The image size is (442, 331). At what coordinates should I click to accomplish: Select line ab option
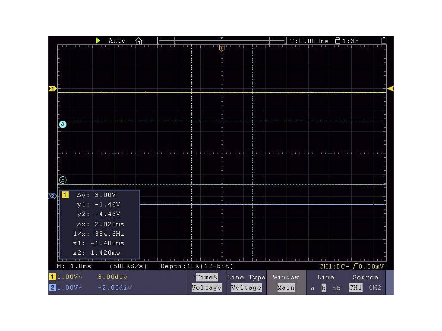[x=336, y=288]
